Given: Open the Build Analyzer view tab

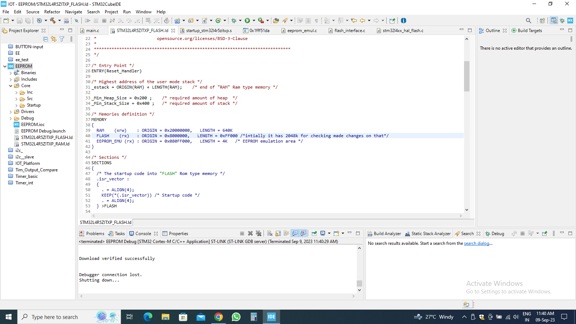Looking at the screenshot, I should (384, 234).
